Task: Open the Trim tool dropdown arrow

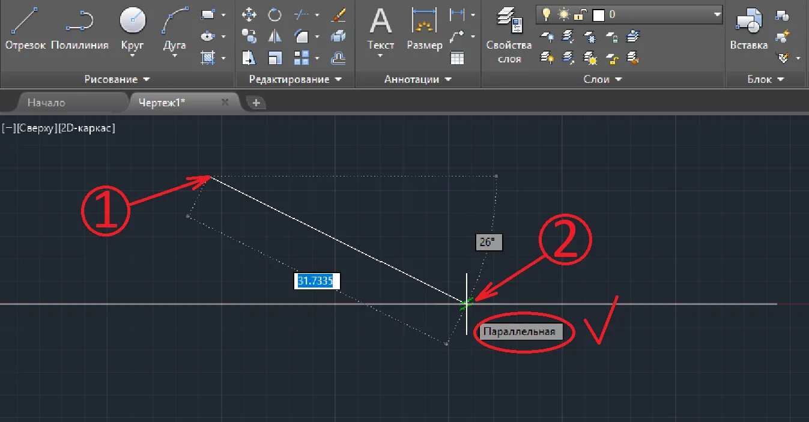Action: click(x=317, y=15)
